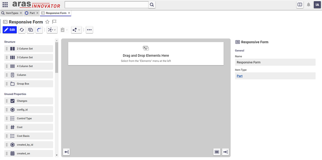
Task: Click the refresh icon in toolbar
Action: [22, 30]
